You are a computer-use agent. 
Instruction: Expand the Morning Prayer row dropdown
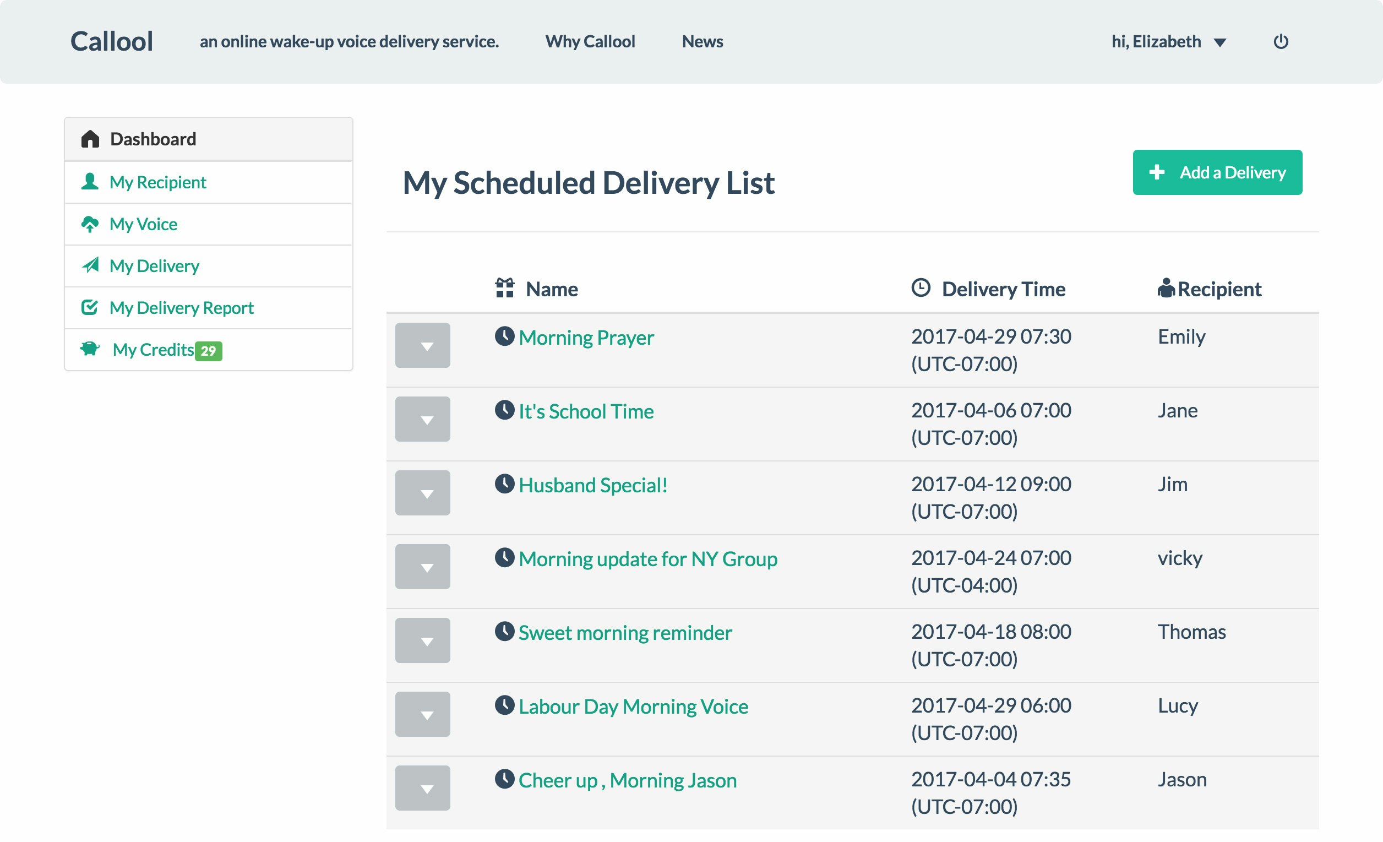click(x=423, y=345)
